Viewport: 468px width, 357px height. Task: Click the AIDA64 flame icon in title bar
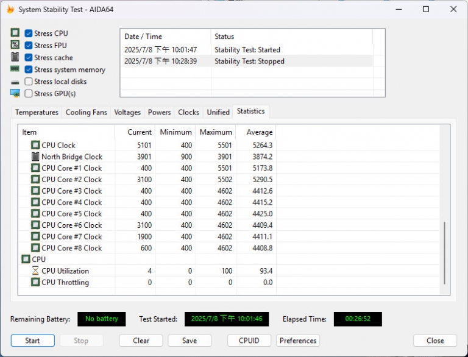[10, 9]
